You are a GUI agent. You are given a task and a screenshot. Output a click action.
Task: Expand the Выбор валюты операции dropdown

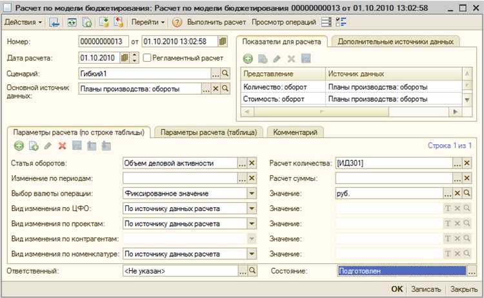tap(252, 193)
